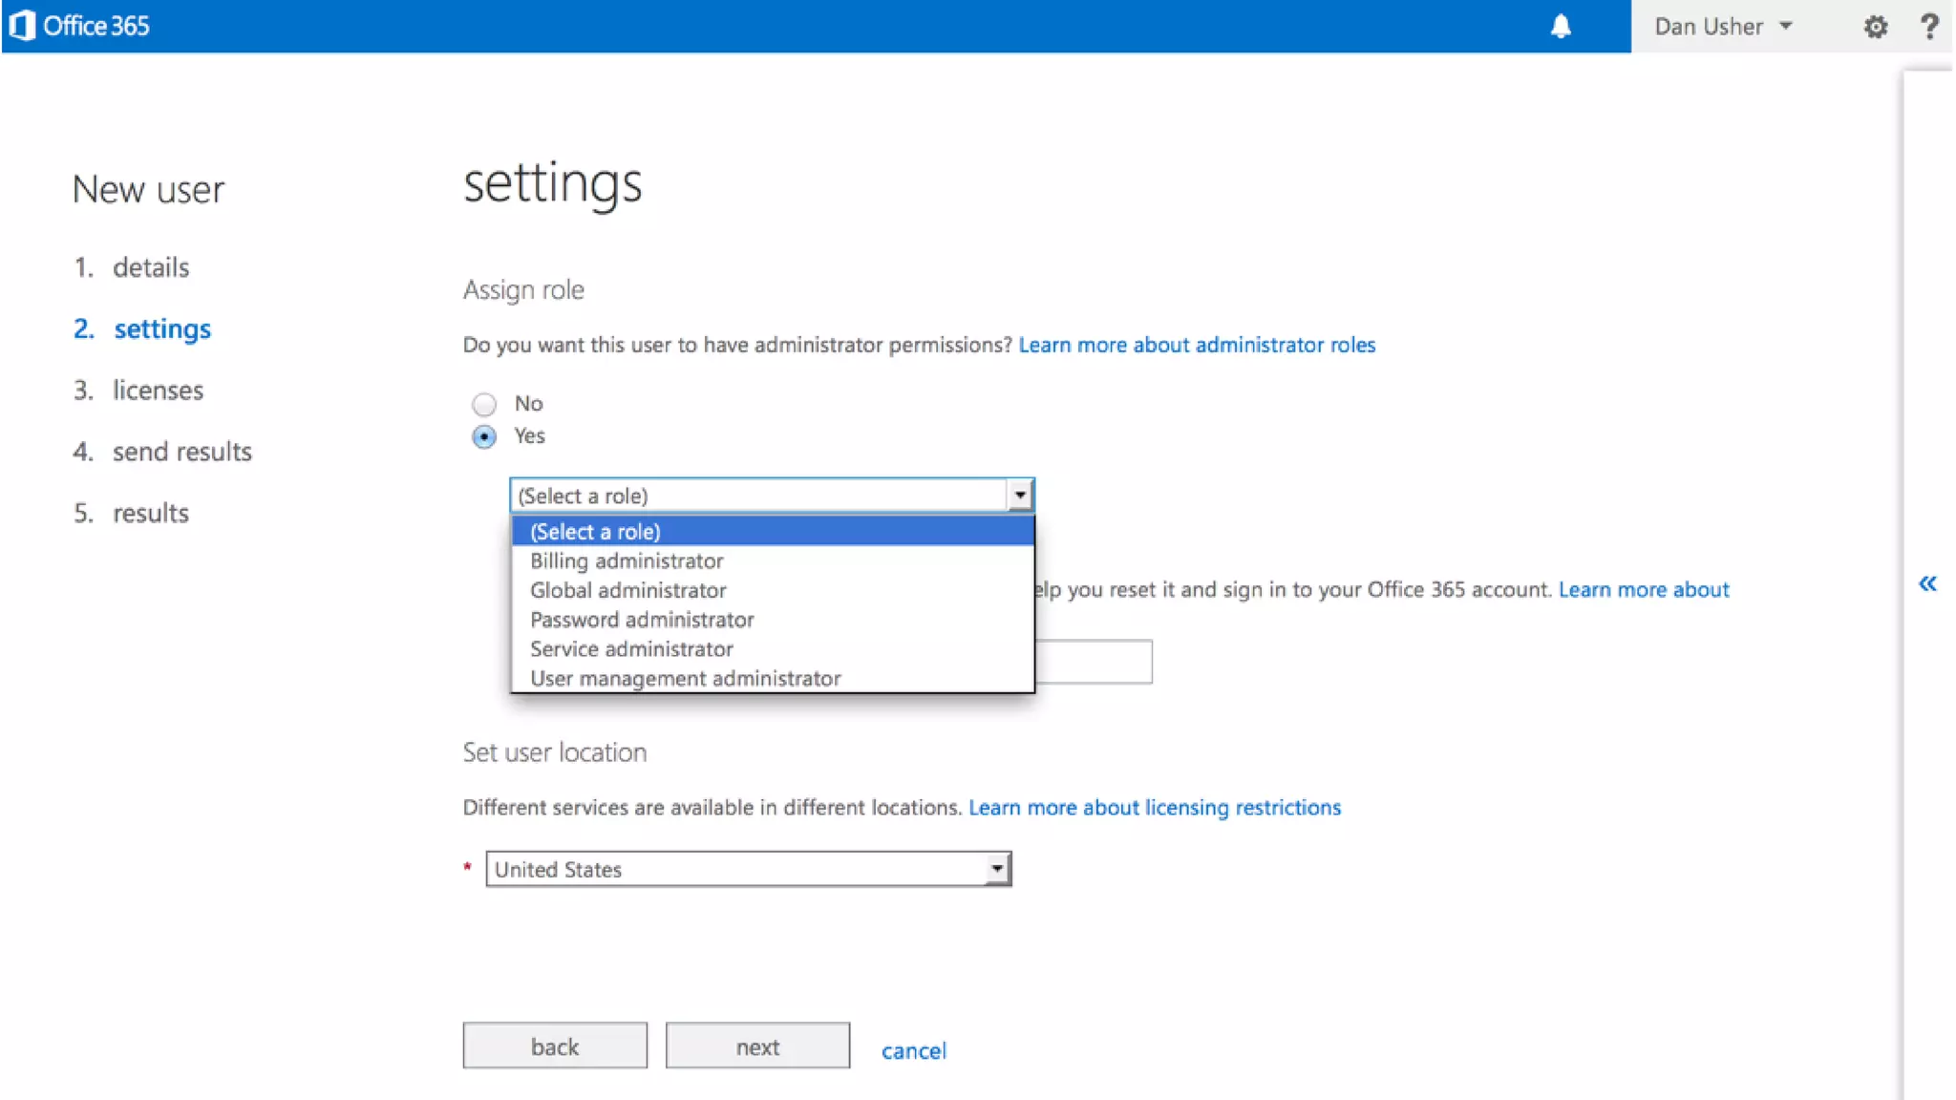Viewport: 1956px width, 1100px height.
Task: Click the Office 365 logo icon
Action: click(x=21, y=26)
